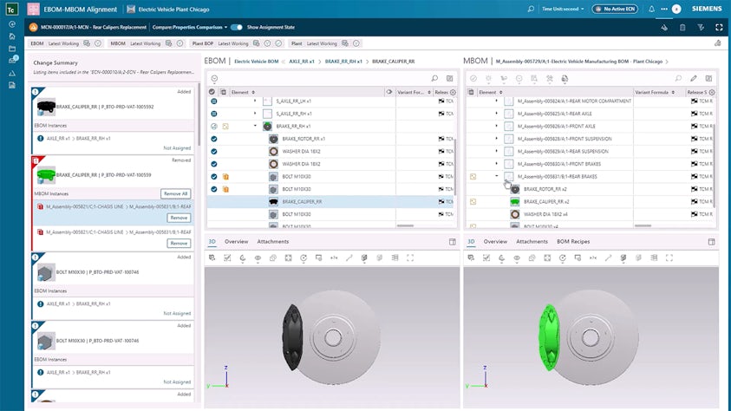The width and height of the screenshot is (731, 411).
Task: Collapse M_Assembly-005831 REAR BRAKES node
Action: click(497, 176)
